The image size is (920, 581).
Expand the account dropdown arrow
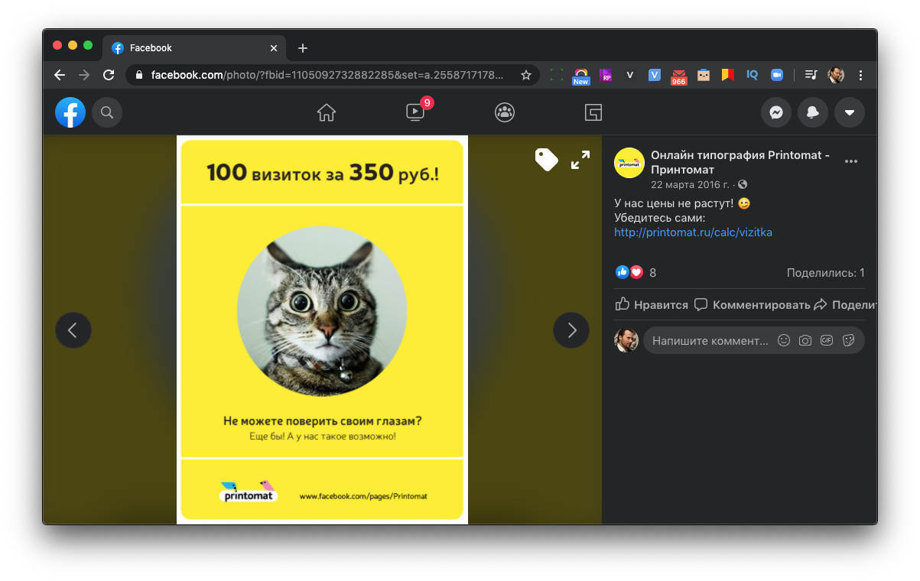point(850,113)
